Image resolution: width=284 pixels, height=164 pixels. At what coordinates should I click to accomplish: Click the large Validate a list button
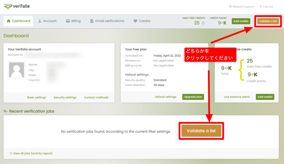click(201, 131)
